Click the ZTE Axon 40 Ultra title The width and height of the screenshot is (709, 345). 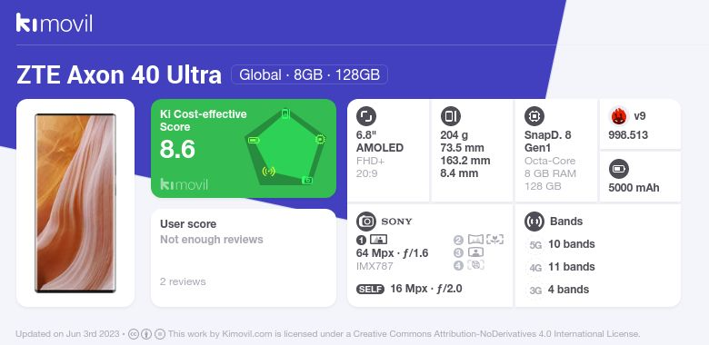tap(119, 75)
